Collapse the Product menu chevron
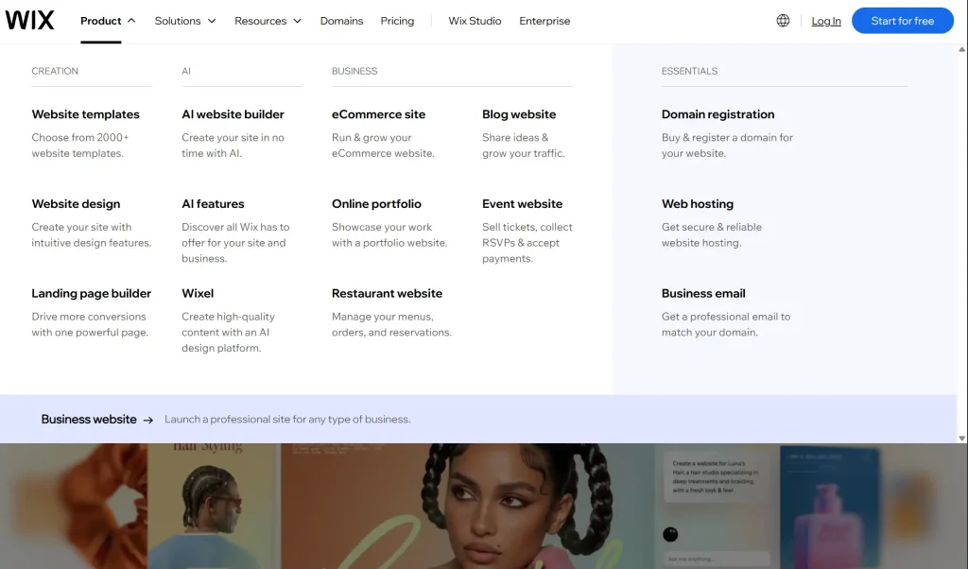This screenshot has width=968, height=569. [x=131, y=21]
